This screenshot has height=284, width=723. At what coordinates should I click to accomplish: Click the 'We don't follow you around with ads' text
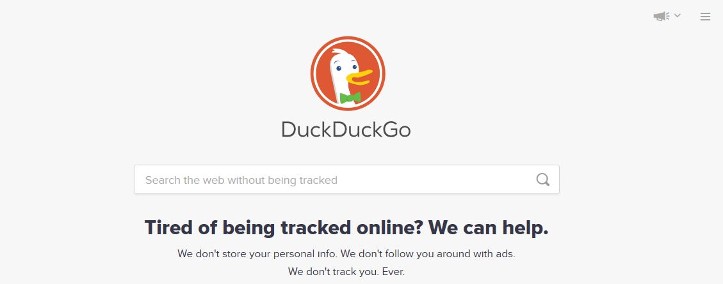(x=429, y=253)
